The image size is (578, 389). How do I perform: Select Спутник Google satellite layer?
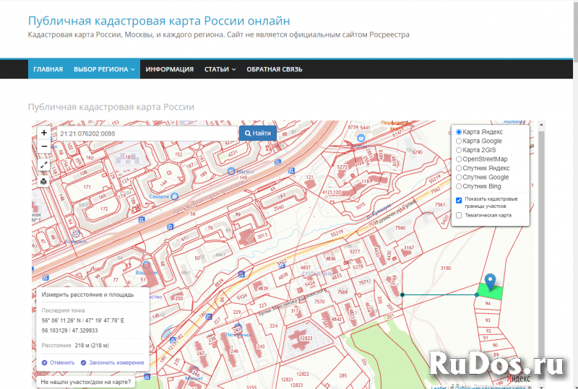coord(459,178)
